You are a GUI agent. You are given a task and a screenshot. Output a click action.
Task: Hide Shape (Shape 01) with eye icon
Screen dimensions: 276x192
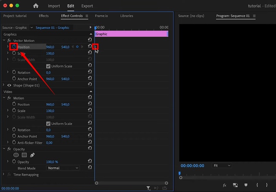(x=9, y=85)
